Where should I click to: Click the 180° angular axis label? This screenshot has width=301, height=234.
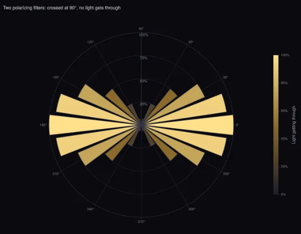tap(43, 125)
